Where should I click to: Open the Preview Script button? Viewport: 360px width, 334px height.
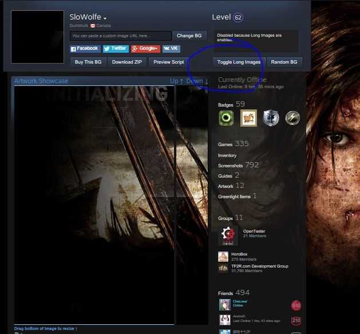pos(169,62)
